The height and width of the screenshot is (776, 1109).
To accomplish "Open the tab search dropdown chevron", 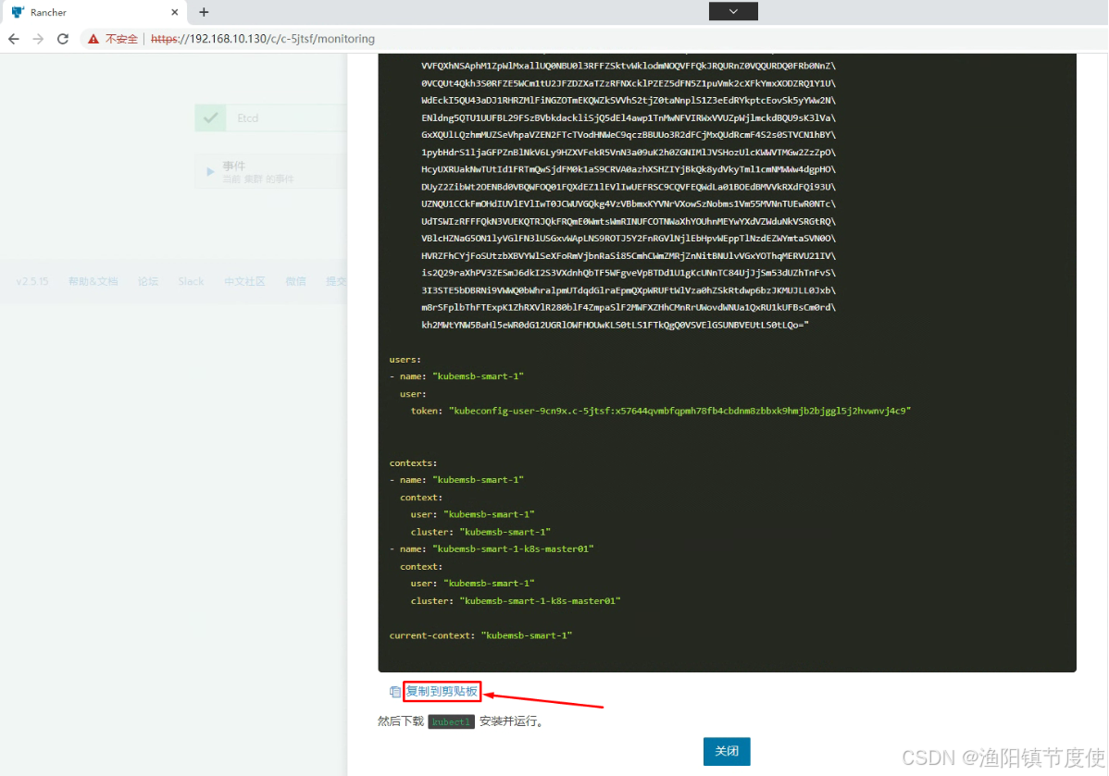I will (733, 11).
